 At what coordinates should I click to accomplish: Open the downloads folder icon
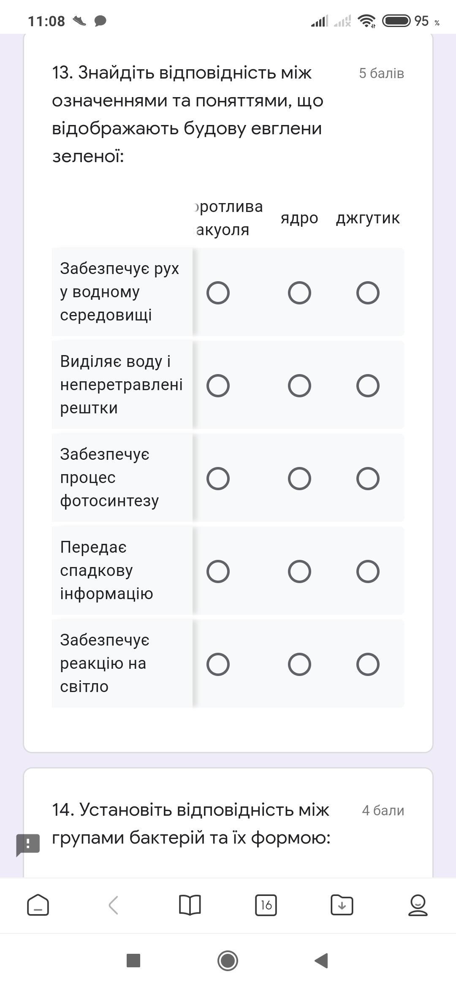tap(342, 905)
